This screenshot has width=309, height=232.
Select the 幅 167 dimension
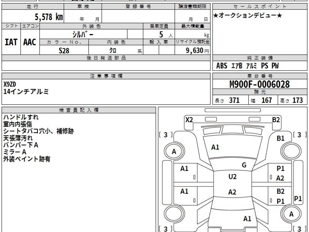click(261, 100)
